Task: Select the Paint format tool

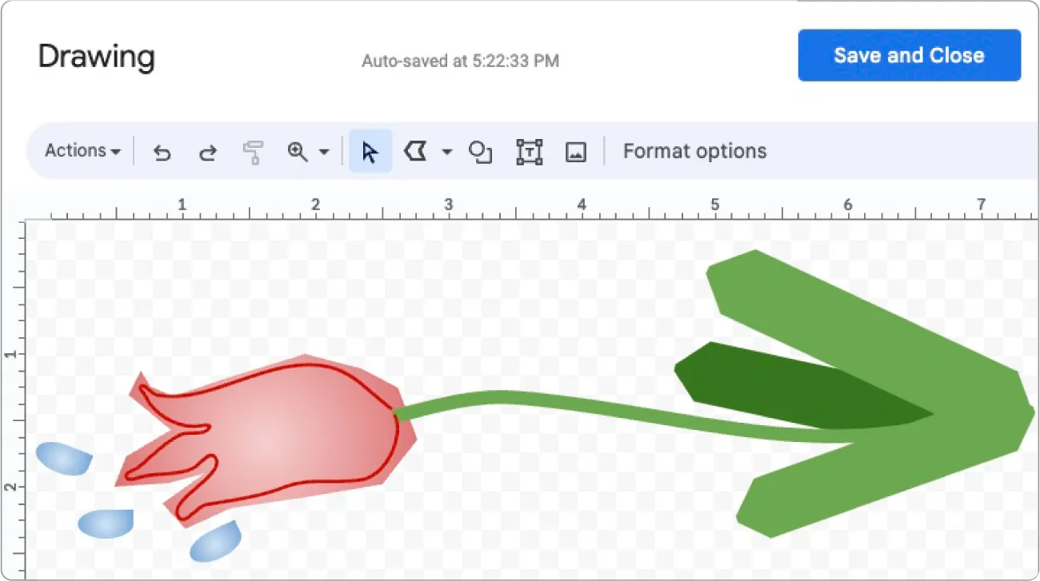Action: [253, 151]
